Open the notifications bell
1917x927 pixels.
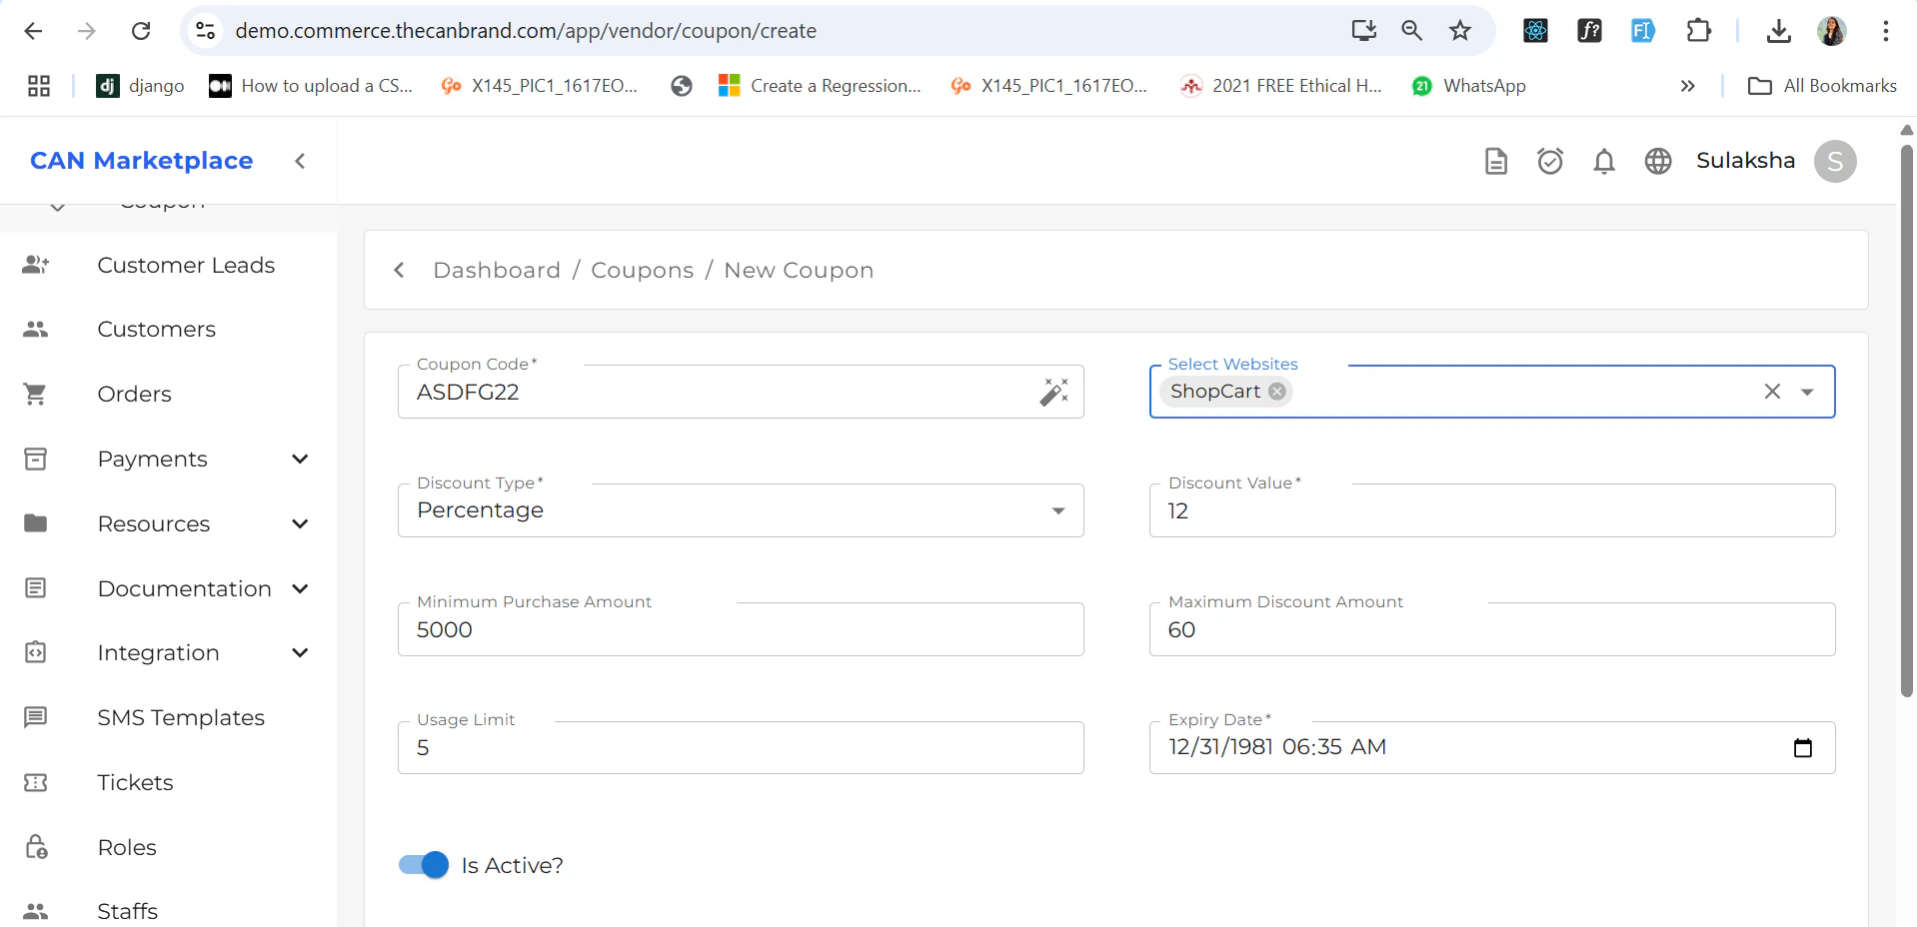tap(1603, 161)
